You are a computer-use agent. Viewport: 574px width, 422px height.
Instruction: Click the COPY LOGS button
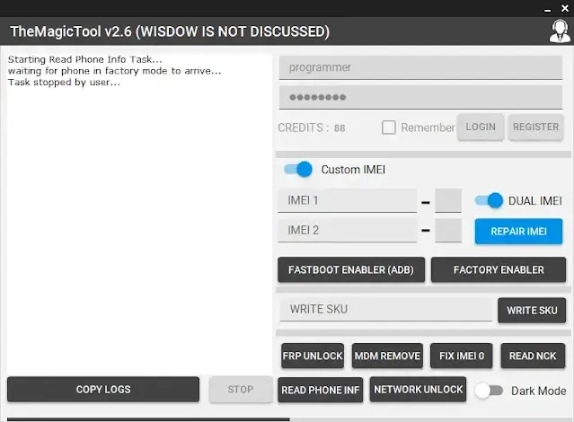click(x=103, y=390)
